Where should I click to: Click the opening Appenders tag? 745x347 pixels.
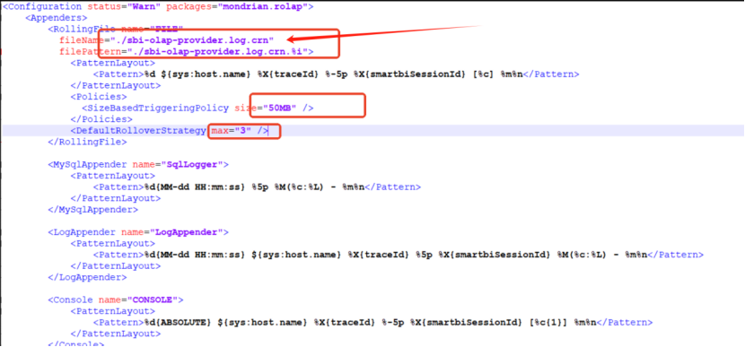tap(56, 18)
